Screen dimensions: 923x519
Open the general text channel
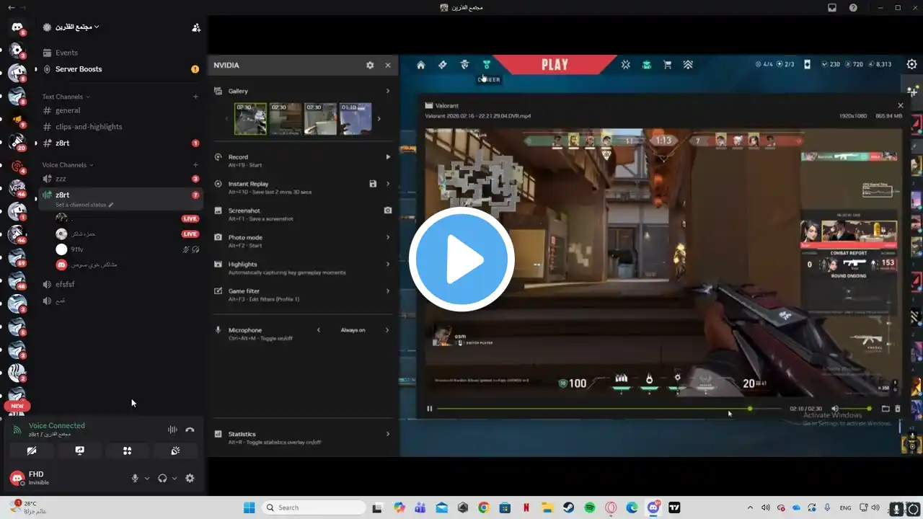120,110
